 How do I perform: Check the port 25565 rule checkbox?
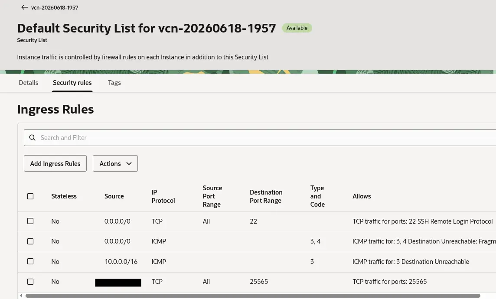point(30,281)
